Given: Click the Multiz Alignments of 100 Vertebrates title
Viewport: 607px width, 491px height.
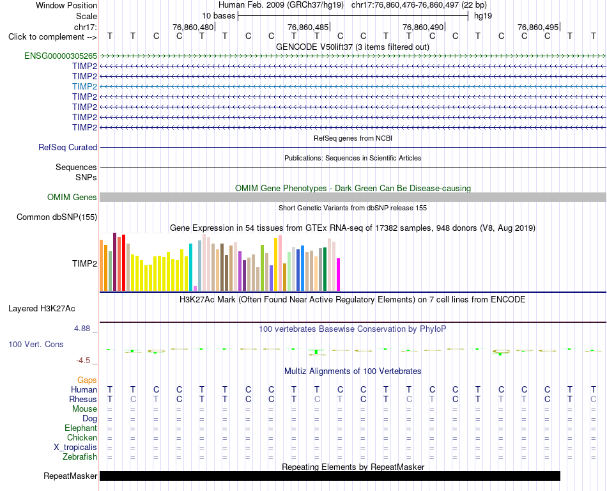Looking at the screenshot, I should pos(353,371).
